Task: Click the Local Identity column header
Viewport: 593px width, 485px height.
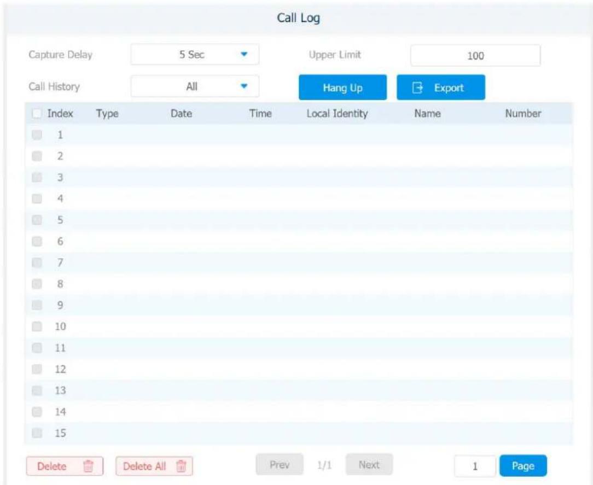Action: [337, 114]
